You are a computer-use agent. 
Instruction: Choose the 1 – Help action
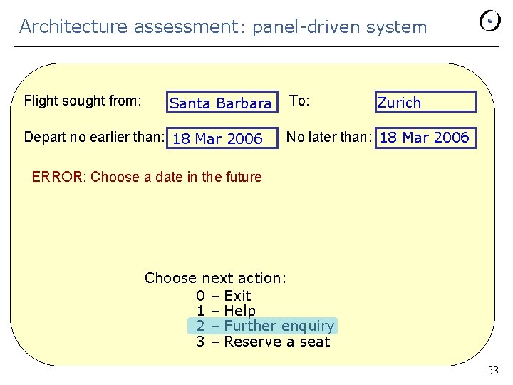point(225,311)
